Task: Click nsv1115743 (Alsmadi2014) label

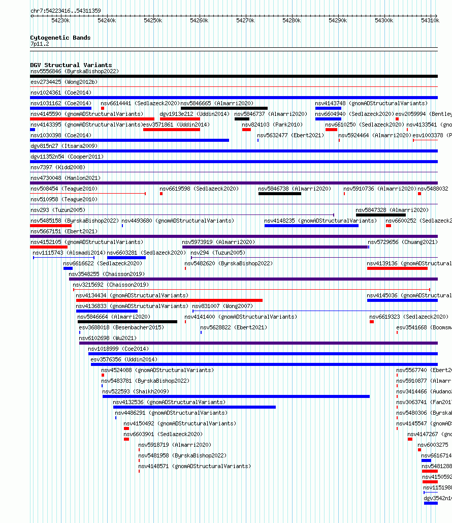Action: click(x=69, y=253)
